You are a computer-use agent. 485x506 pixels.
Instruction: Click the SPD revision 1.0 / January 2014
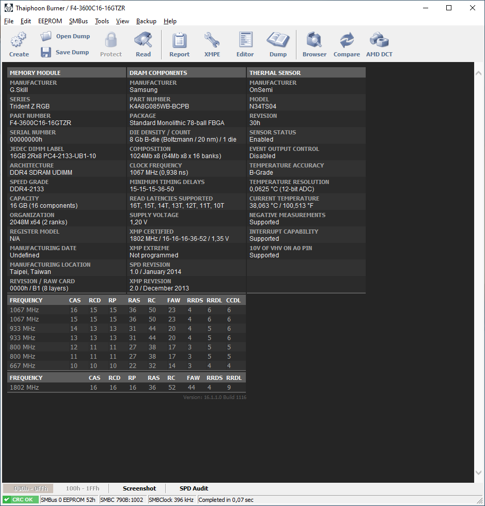tap(155, 272)
